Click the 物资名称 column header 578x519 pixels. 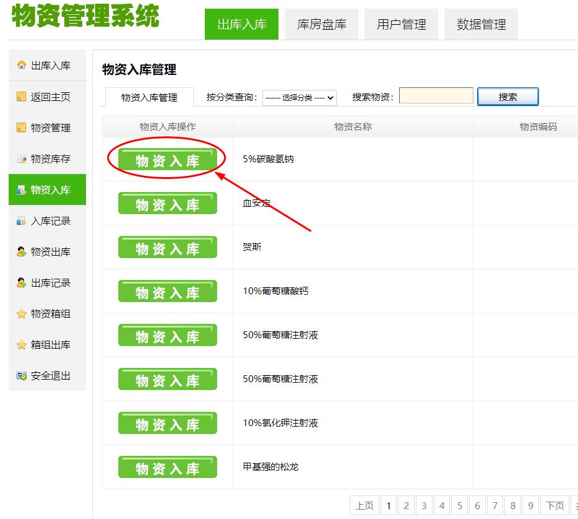coord(353,126)
